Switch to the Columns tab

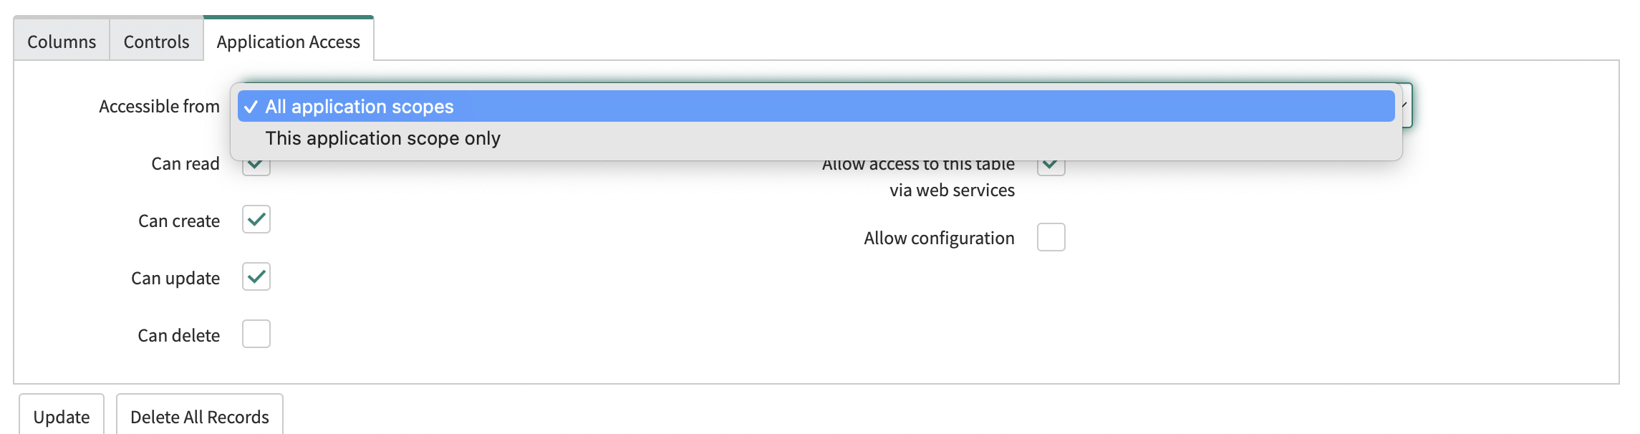tap(62, 42)
